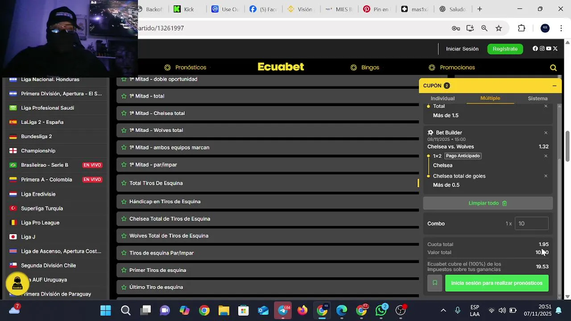571x321 pixels.
Task: Open Ecuabet YouTube icon
Action: point(549,49)
